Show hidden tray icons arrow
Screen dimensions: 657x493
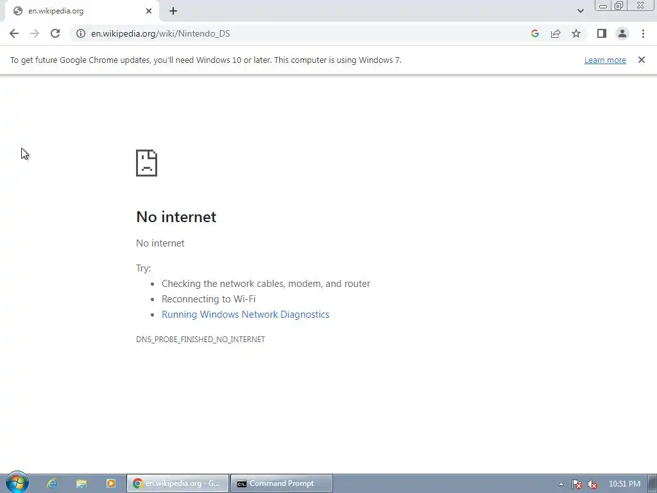pyautogui.click(x=561, y=484)
